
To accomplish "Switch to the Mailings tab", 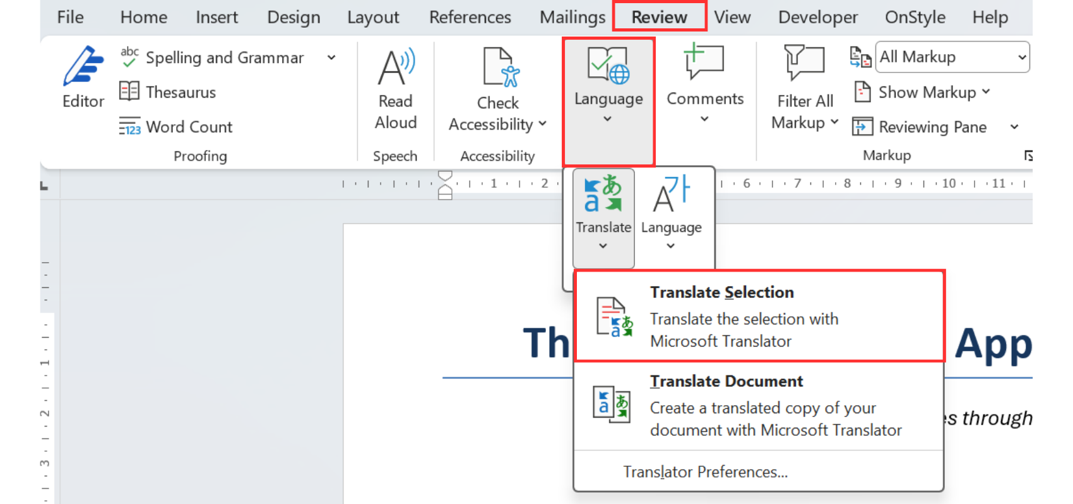I will 572,17.
